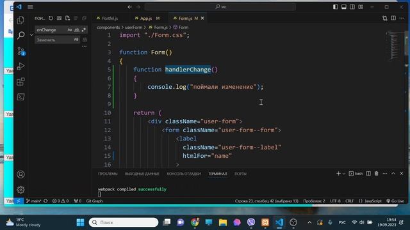Customize layout icon in title bar
Screen dimensions: 410x230
[x=361, y=7]
